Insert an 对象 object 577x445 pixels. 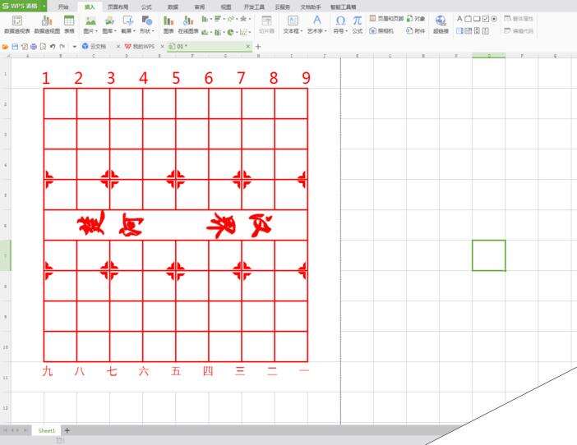(416, 18)
